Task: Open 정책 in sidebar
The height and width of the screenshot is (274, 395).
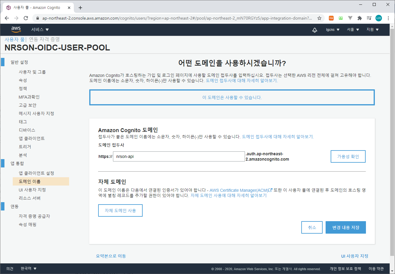Action: click(23, 88)
